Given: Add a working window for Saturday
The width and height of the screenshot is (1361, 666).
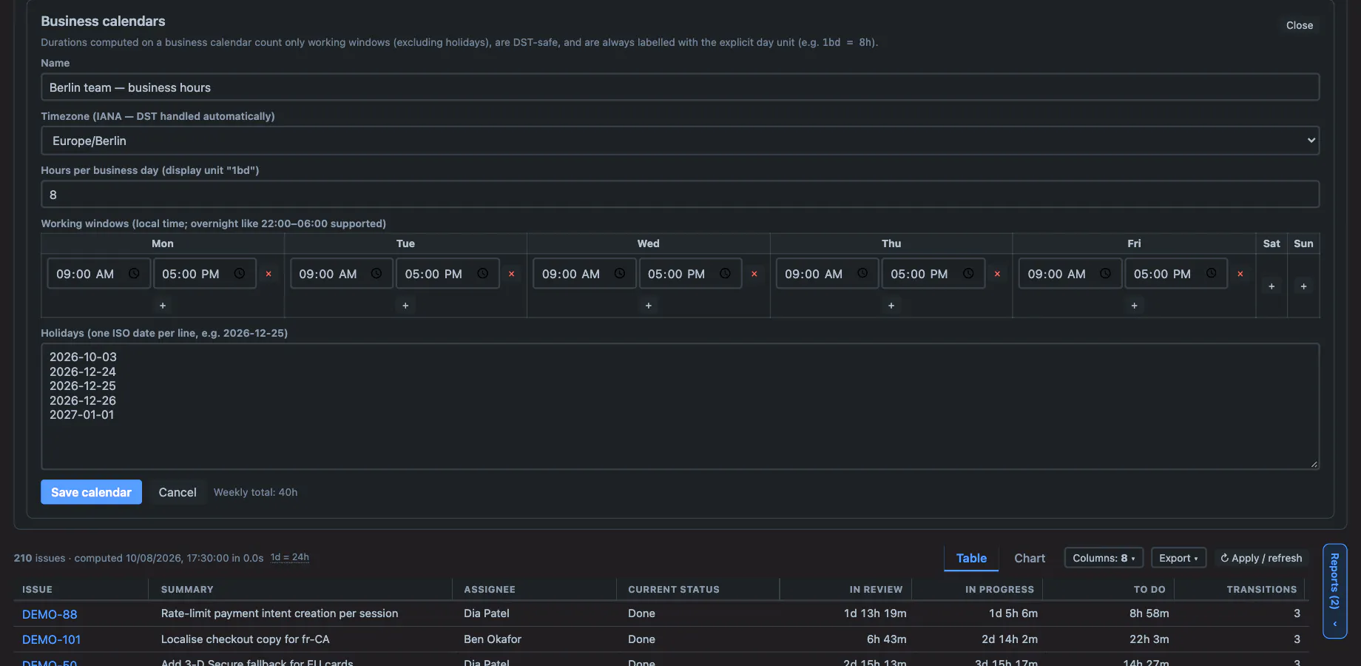Looking at the screenshot, I should 1271,286.
